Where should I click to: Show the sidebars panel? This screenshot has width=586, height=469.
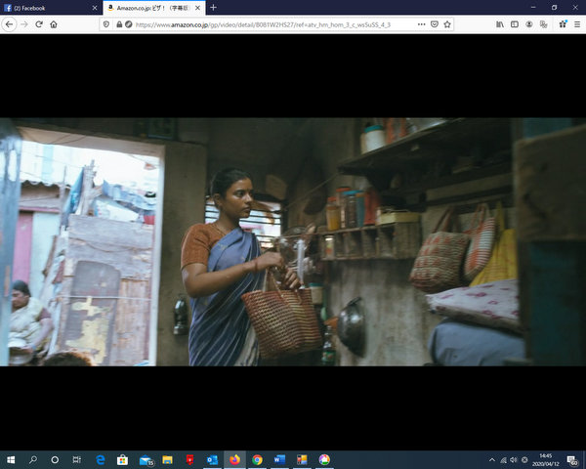pos(515,24)
